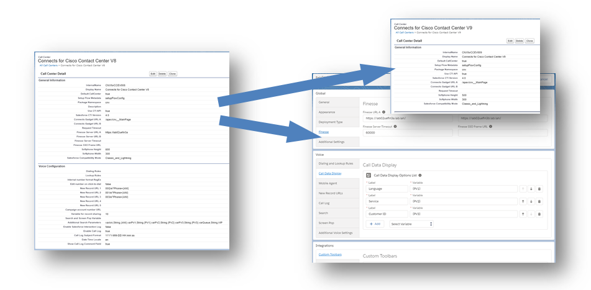
Task: Click the {PV3} variable input field
Action: click(464, 214)
